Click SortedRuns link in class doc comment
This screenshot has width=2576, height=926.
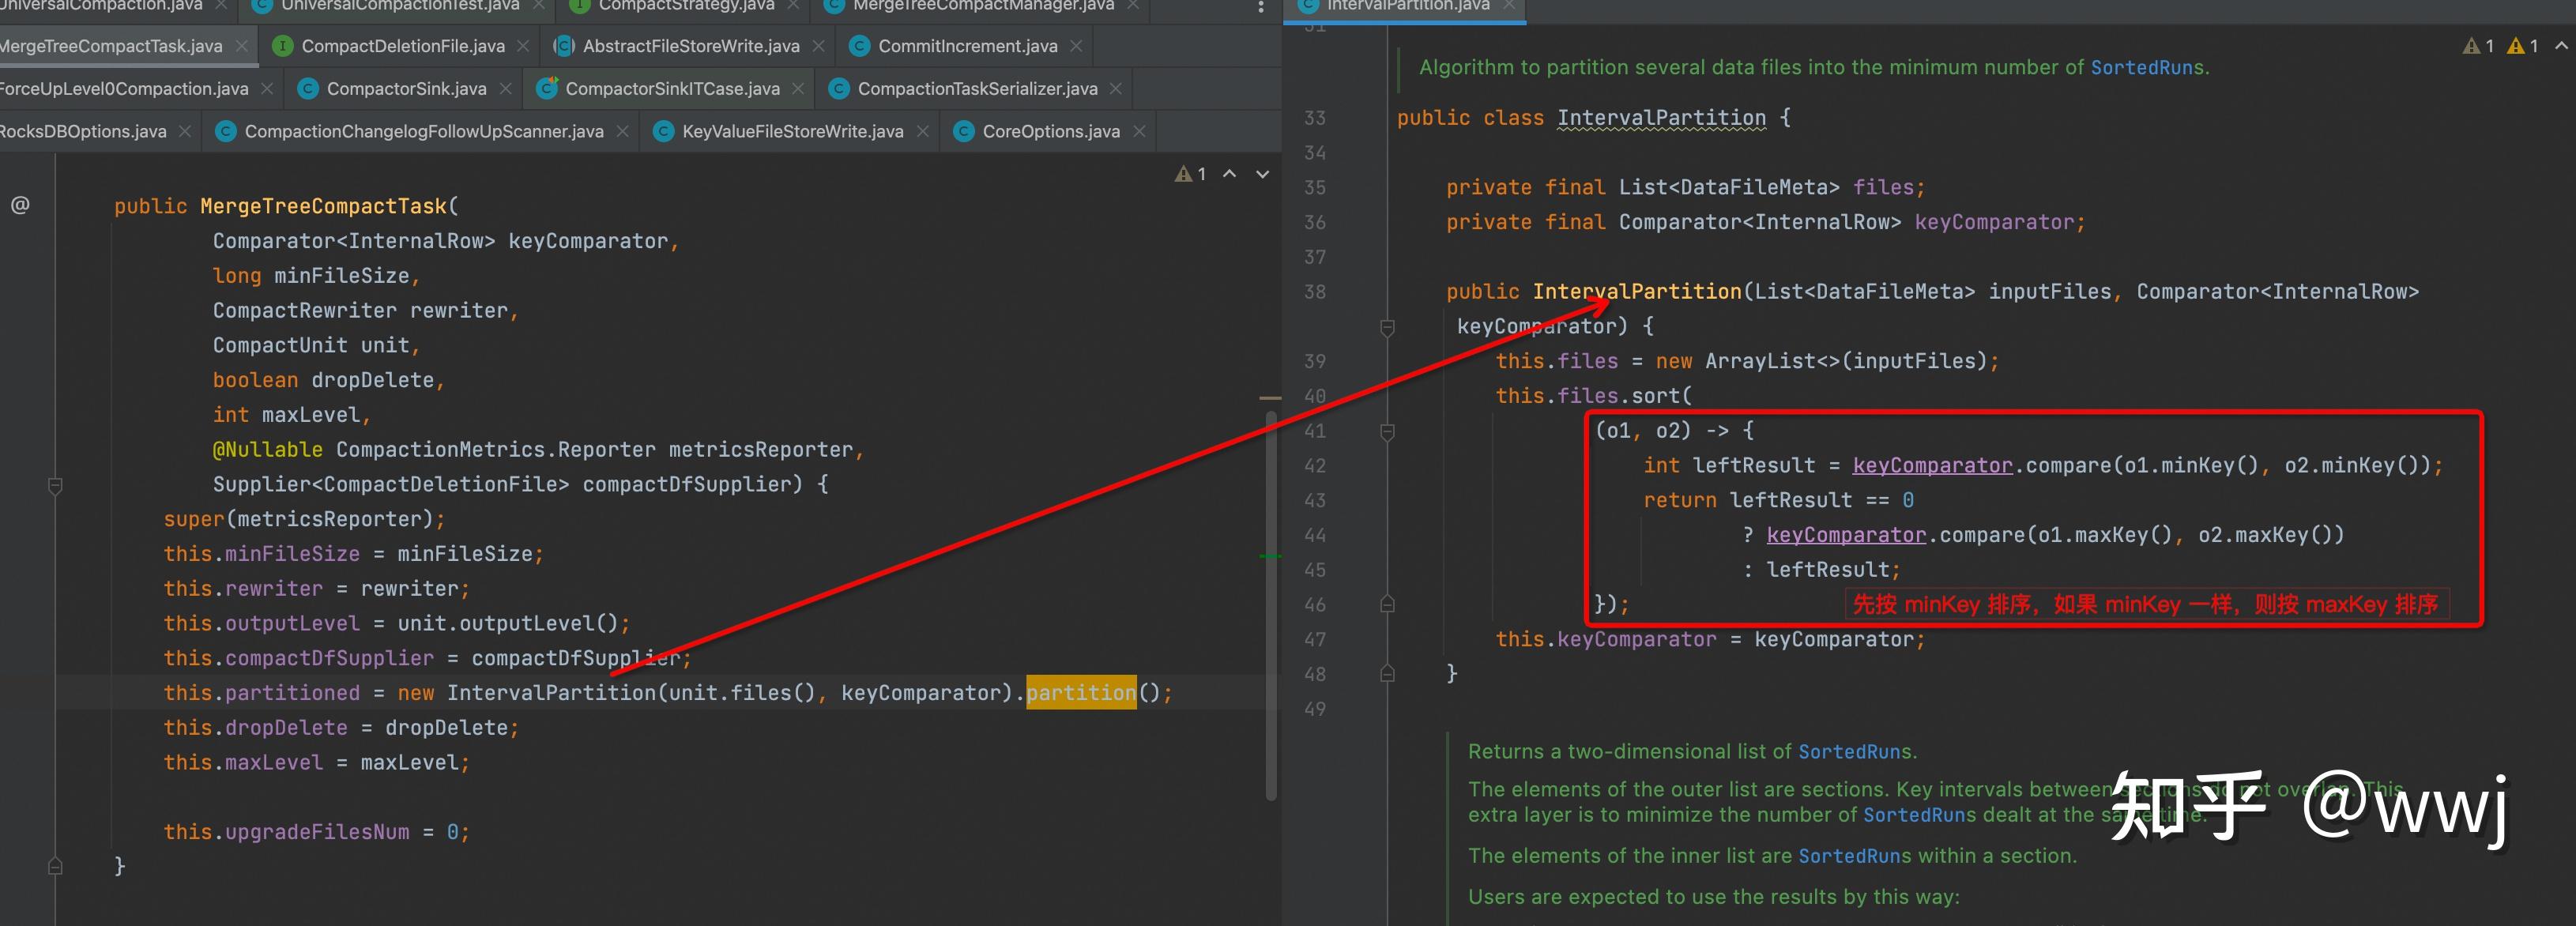click(2146, 67)
